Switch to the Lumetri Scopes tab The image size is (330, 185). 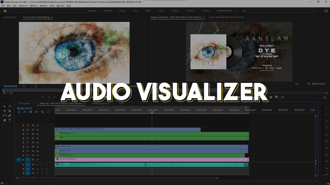[9, 17]
